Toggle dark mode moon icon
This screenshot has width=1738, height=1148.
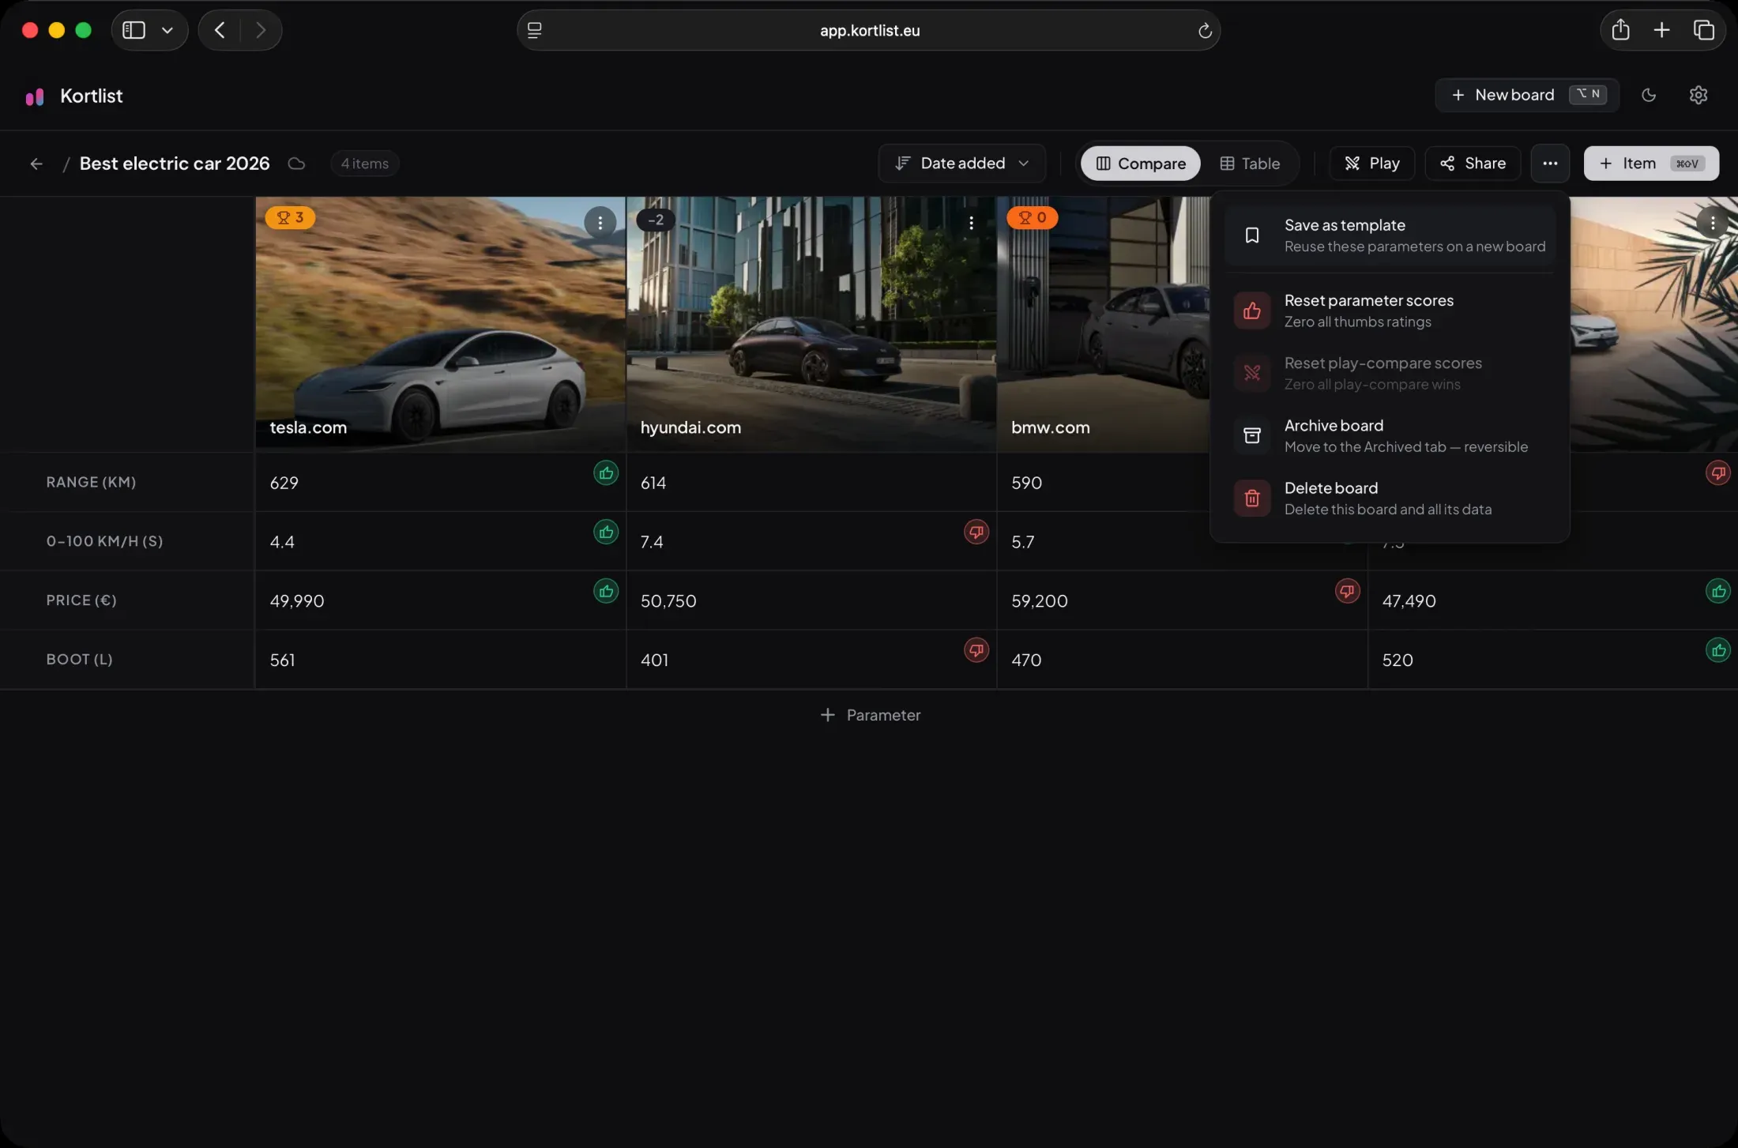pyautogui.click(x=1649, y=95)
